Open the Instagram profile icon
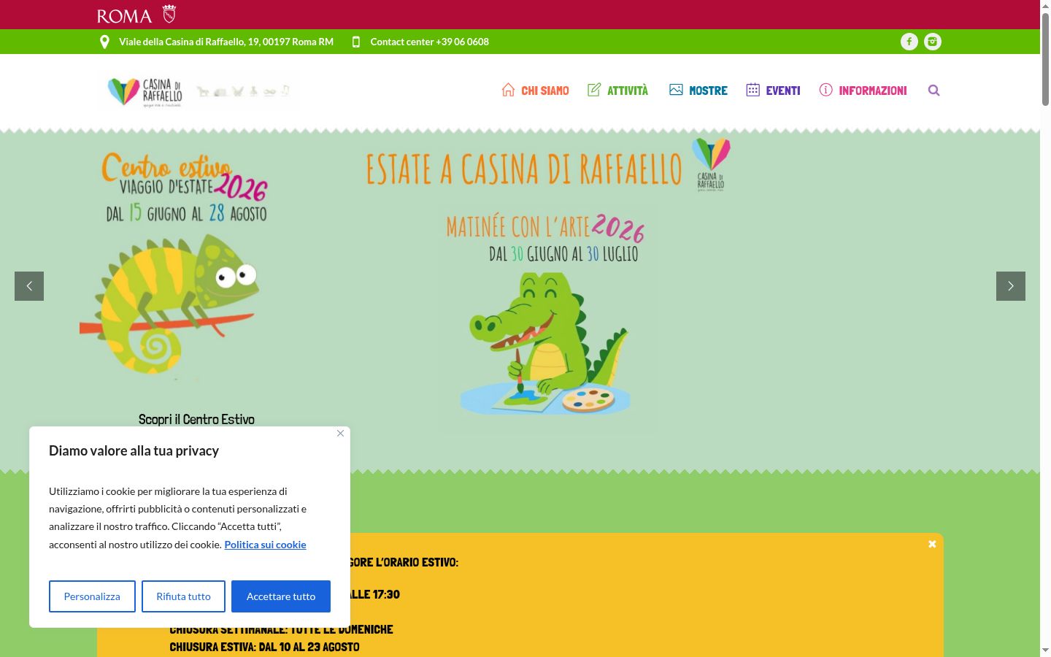 (x=933, y=42)
